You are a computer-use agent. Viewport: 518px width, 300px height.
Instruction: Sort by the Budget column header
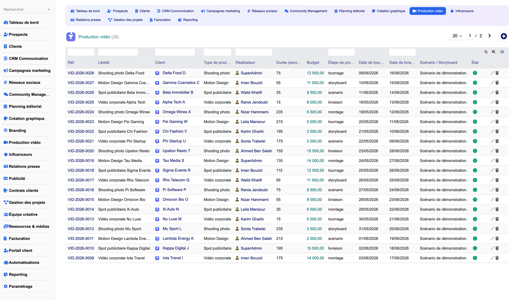[x=313, y=62]
